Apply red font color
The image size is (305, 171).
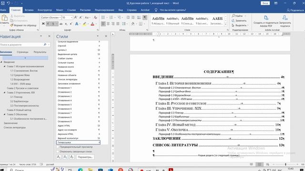coord(92,24)
